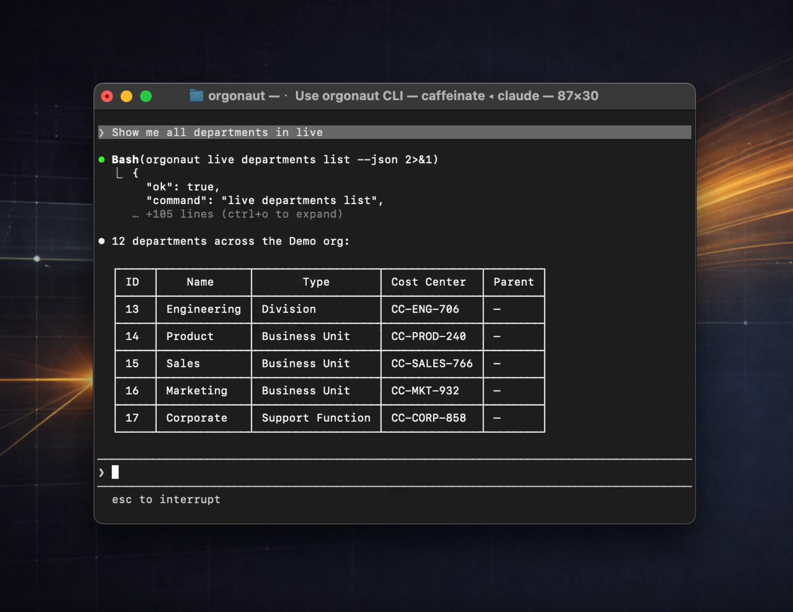Click the prompt chevron beside the cursor
The height and width of the screenshot is (612, 793).
(101, 472)
